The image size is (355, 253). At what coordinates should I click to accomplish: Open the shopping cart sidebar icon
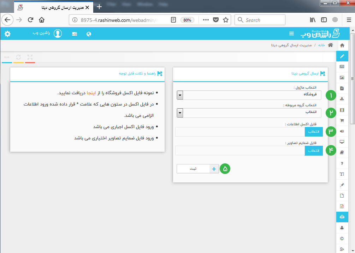point(342,121)
